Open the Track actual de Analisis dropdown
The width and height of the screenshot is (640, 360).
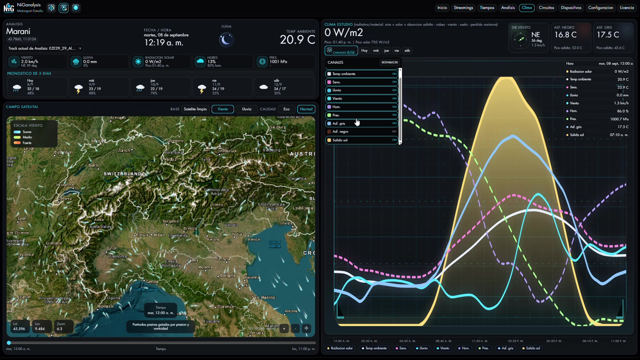(45, 48)
